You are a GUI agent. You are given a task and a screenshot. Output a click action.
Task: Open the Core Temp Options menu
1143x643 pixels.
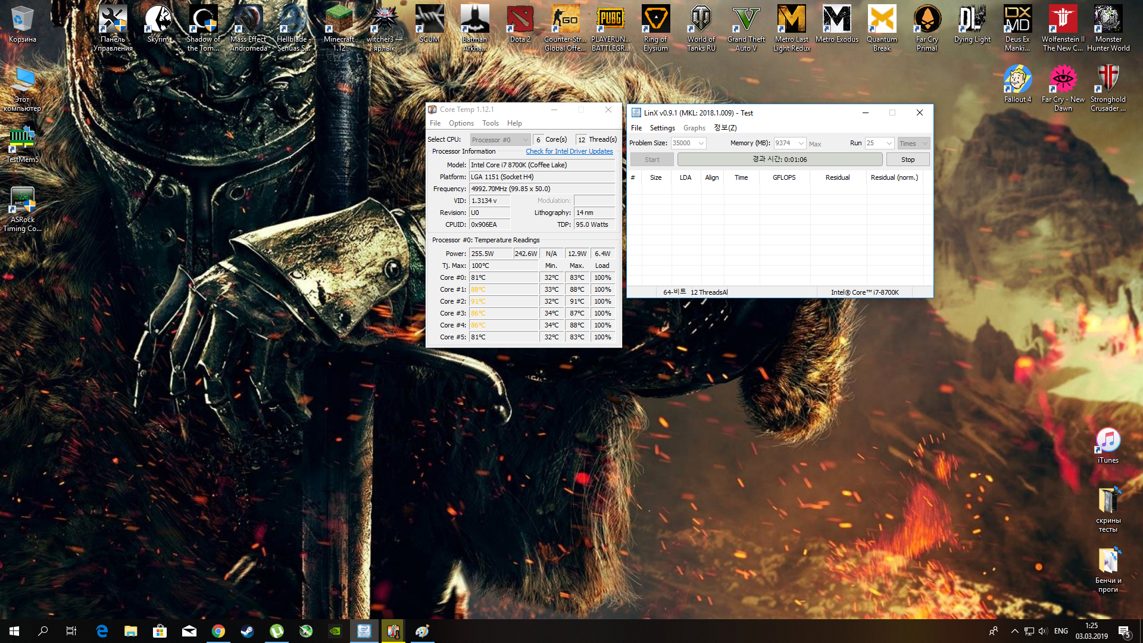461,123
